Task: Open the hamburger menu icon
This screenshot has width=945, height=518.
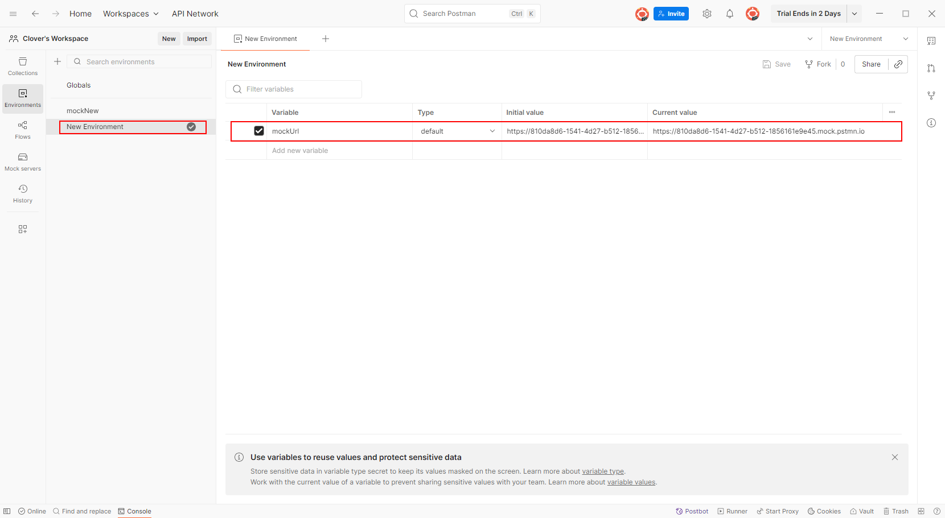Action: pyautogui.click(x=13, y=14)
